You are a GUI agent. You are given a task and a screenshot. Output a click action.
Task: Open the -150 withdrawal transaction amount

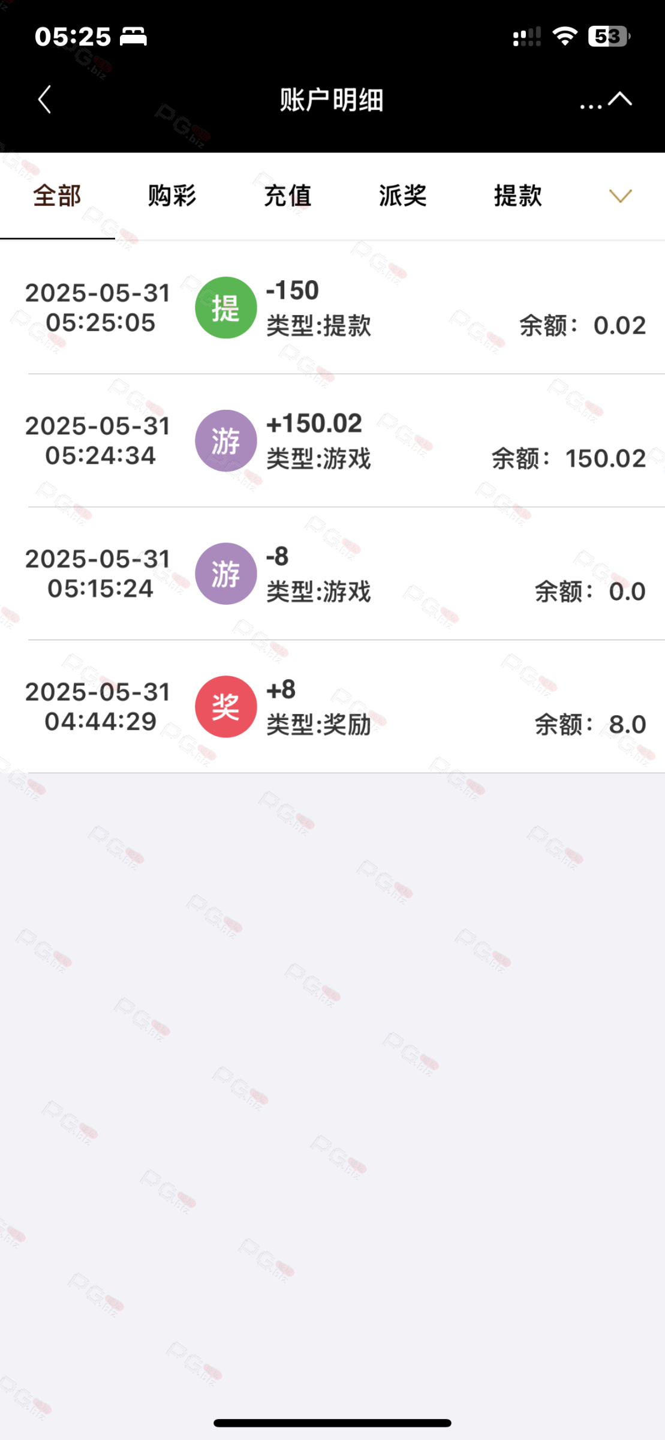[293, 290]
